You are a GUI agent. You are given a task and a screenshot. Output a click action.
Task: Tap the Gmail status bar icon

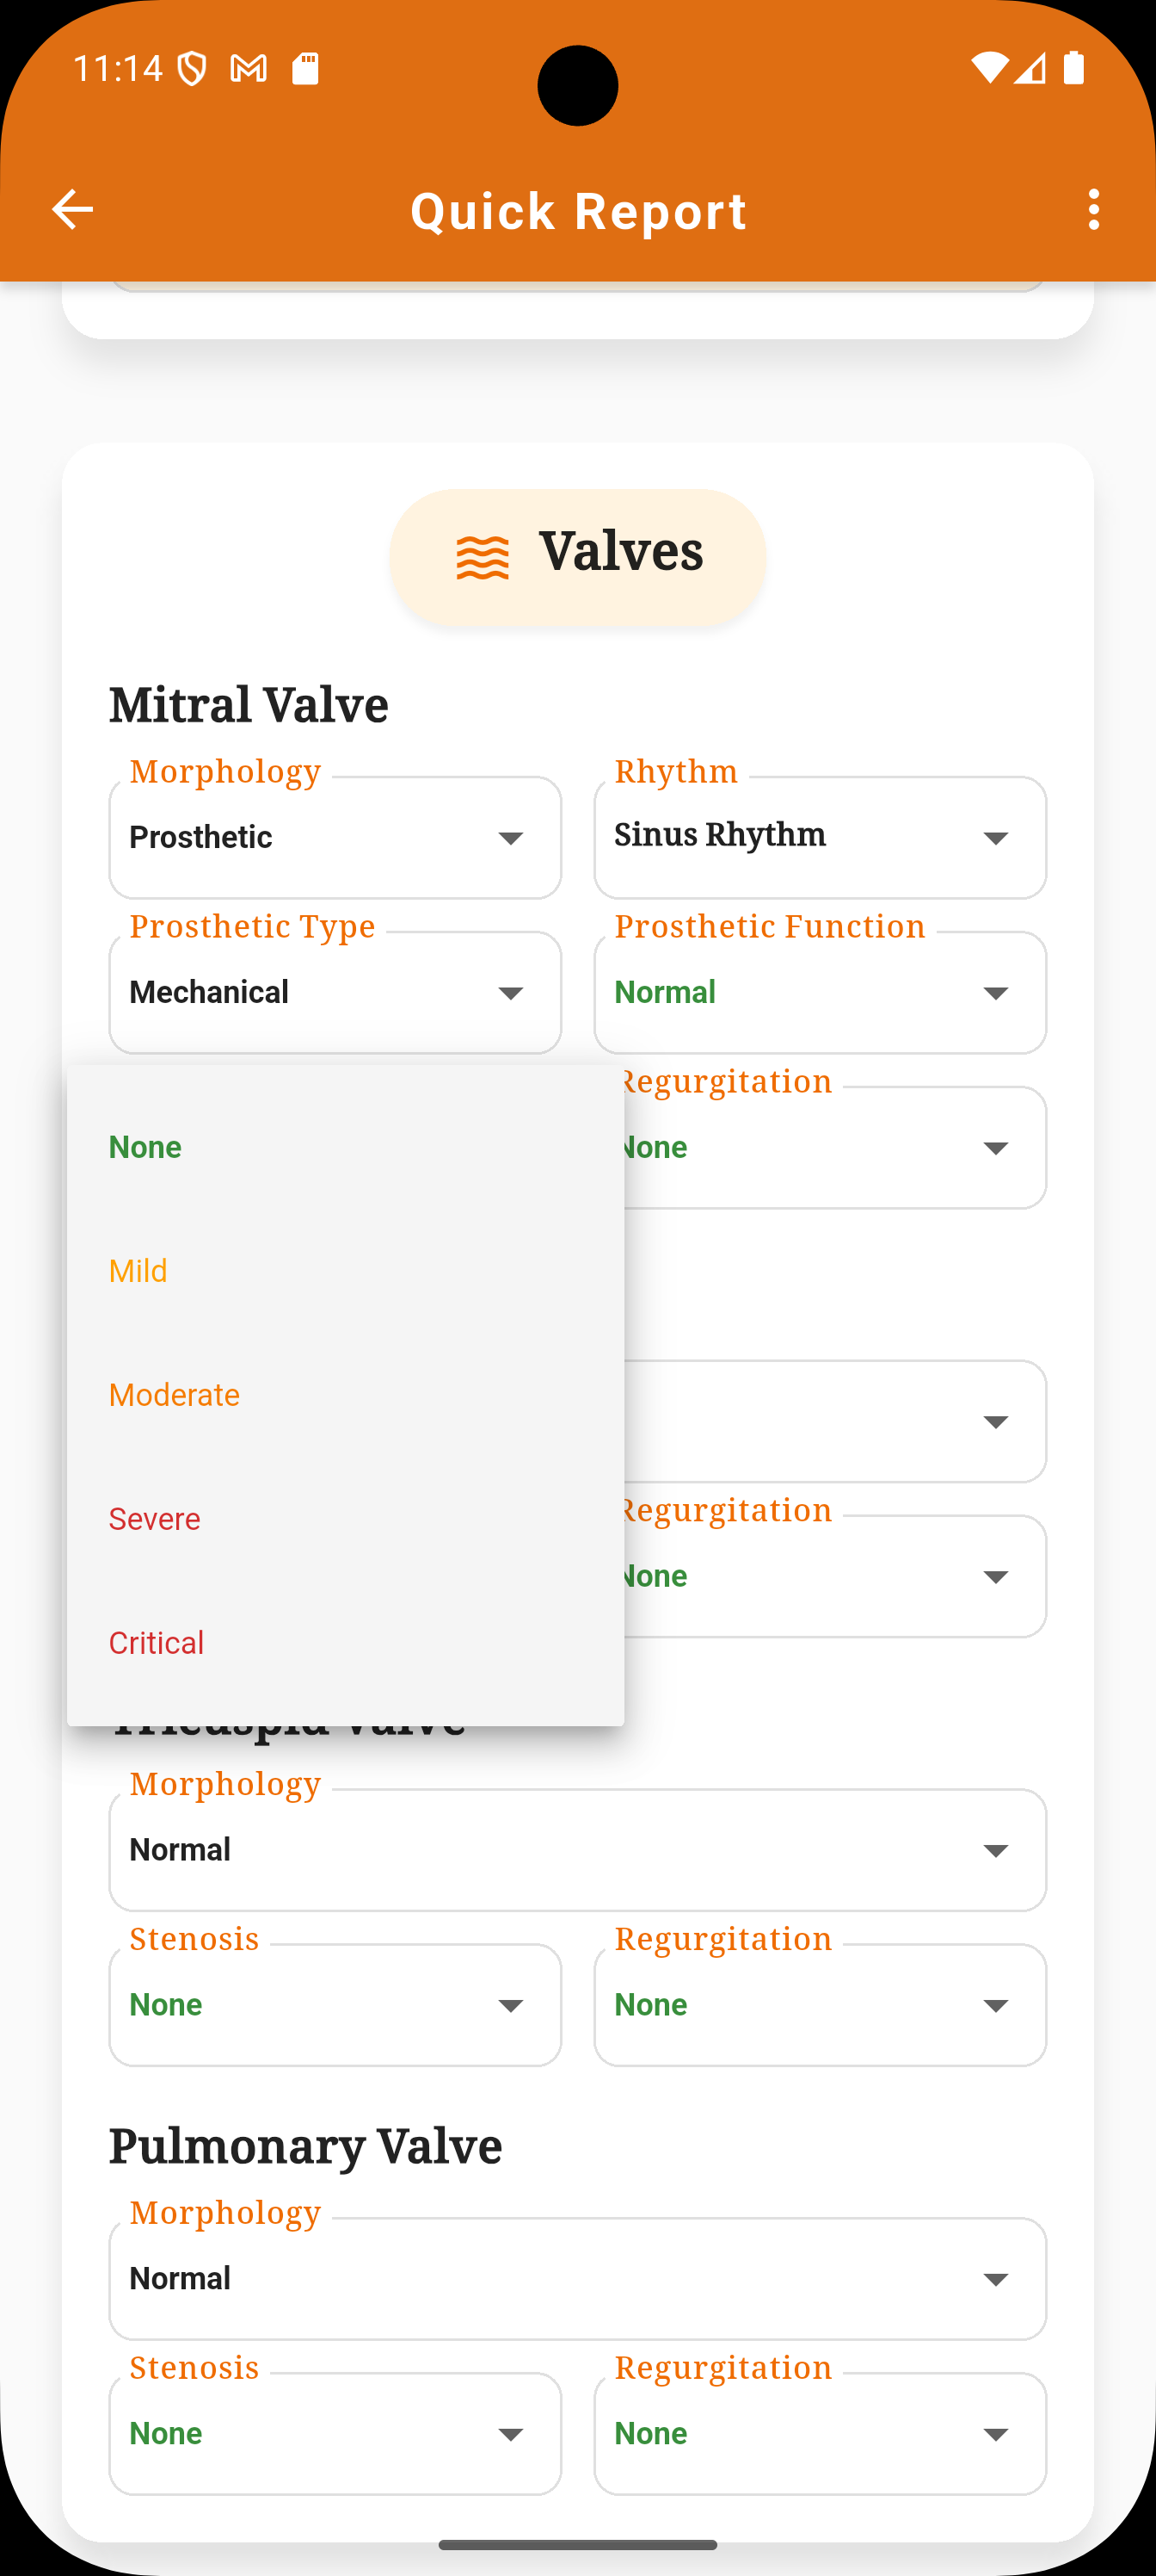pyautogui.click(x=248, y=68)
